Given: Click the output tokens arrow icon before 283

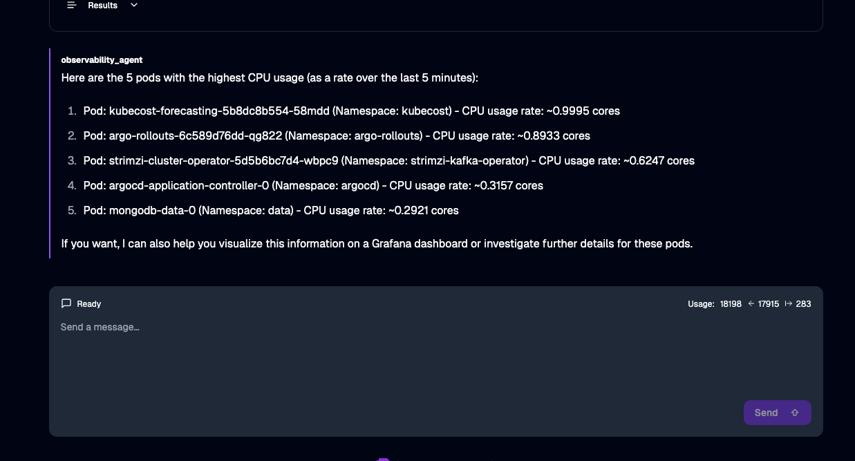Looking at the screenshot, I should click(x=789, y=303).
